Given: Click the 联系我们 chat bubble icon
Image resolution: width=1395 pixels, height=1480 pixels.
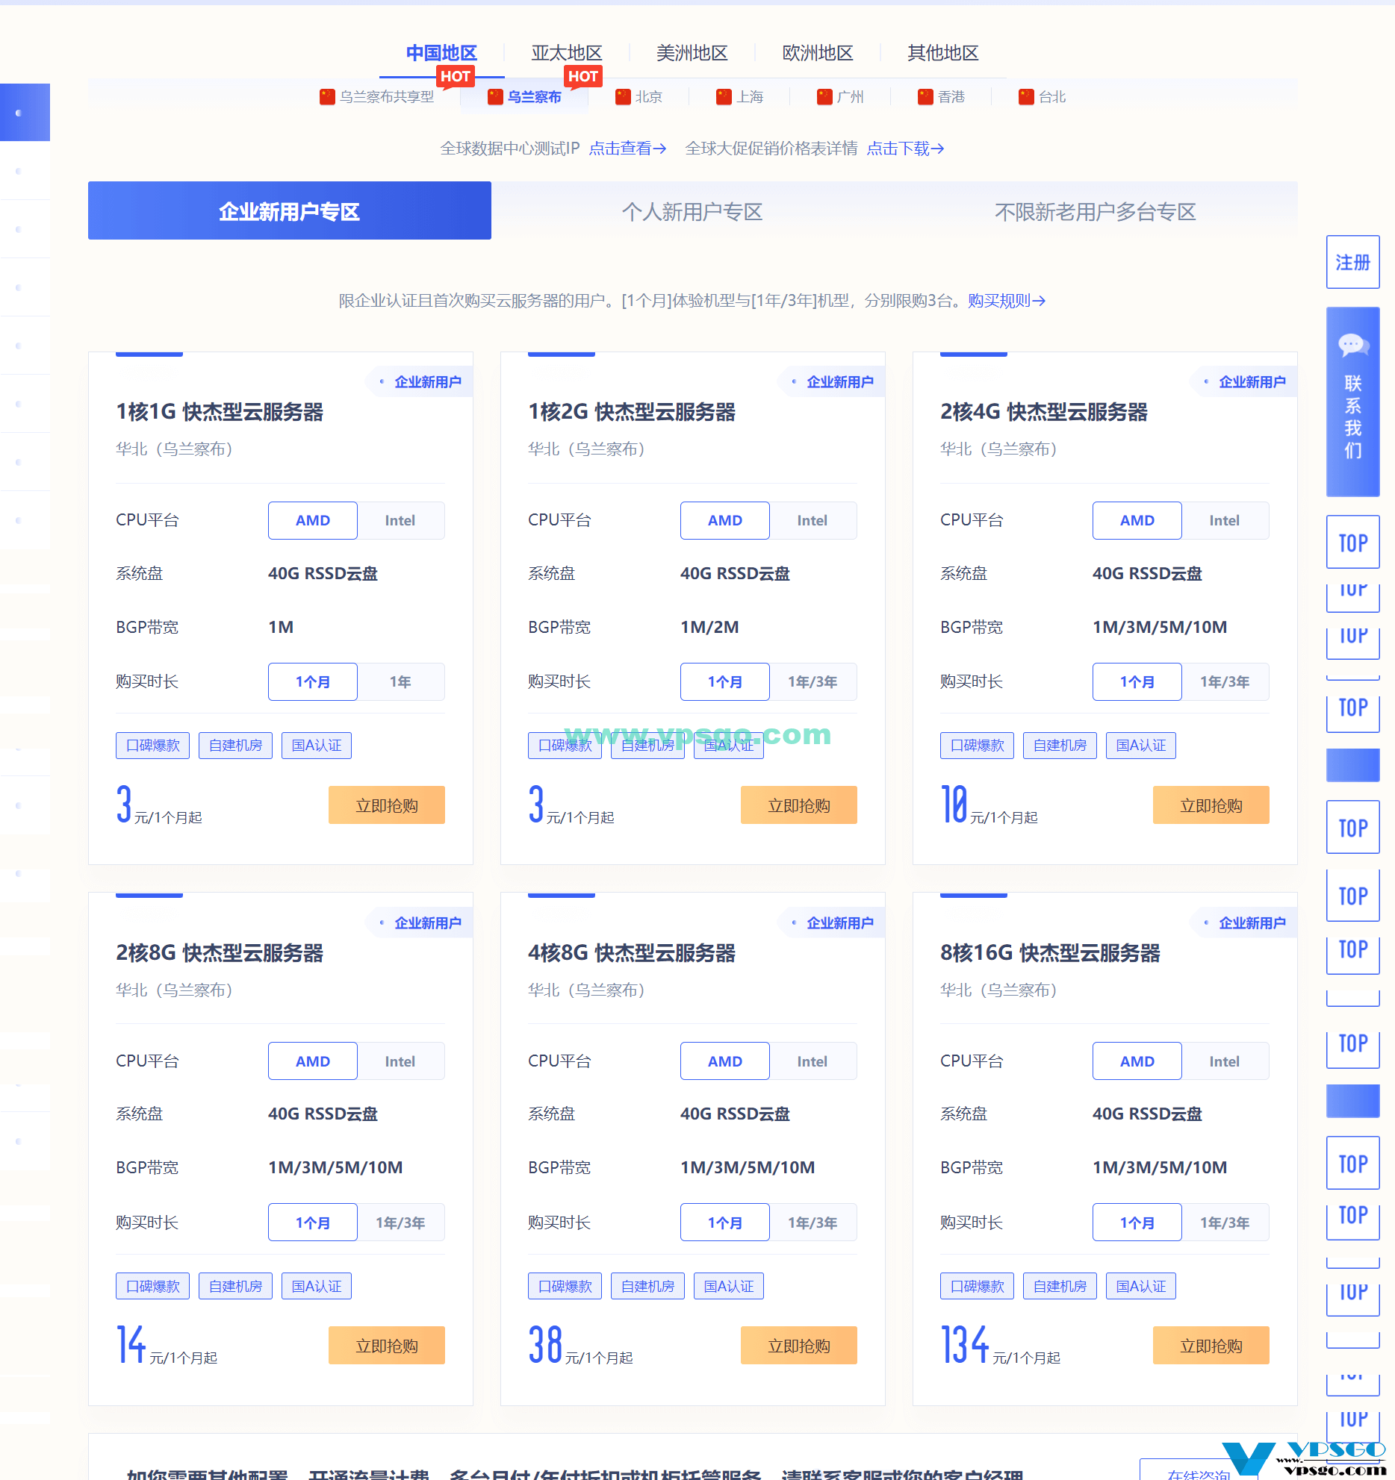Looking at the screenshot, I should coord(1352,346).
